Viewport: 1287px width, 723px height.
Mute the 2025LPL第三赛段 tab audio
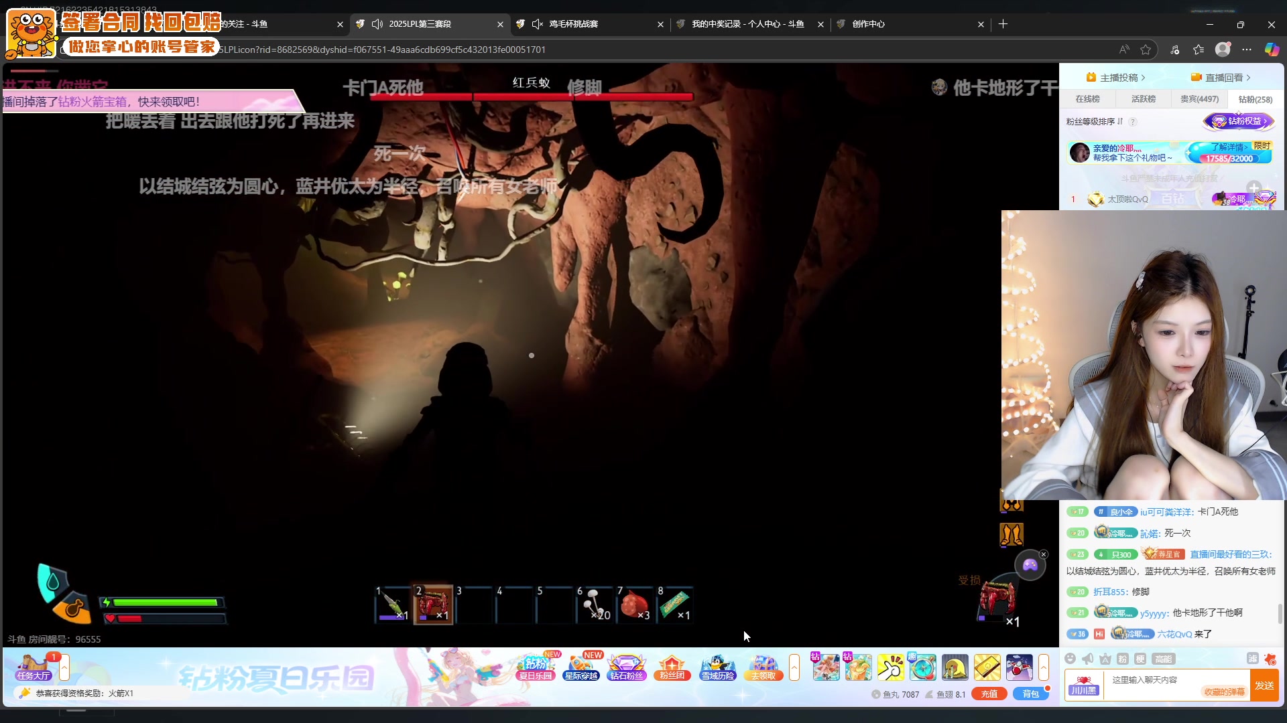coord(377,24)
